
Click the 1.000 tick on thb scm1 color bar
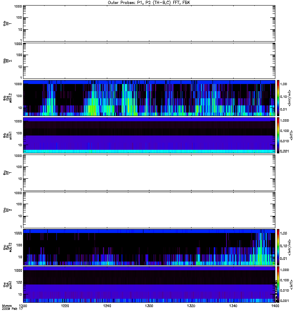tap(284, 120)
